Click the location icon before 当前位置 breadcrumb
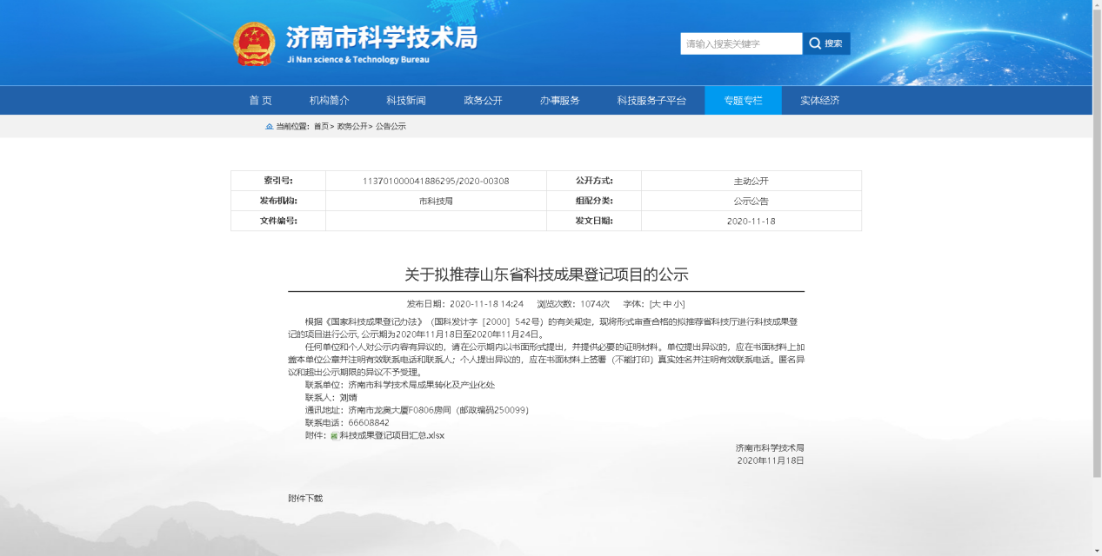The height and width of the screenshot is (556, 1102). 269,126
